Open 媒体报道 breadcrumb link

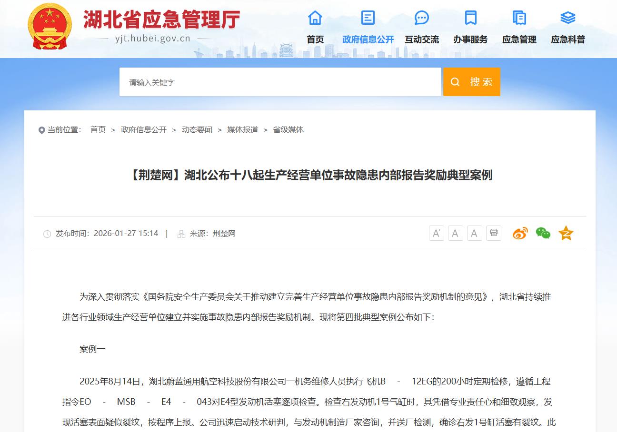pos(242,130)
